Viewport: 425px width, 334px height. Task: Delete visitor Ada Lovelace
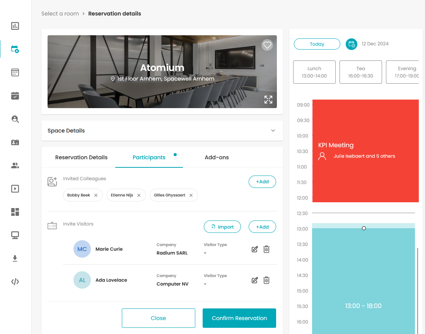click(x=266, y=280)
